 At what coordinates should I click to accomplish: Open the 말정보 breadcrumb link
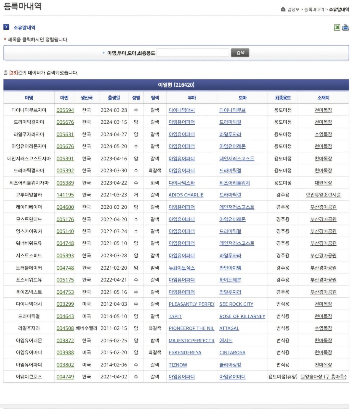pyautogui.click(x=293, y=9)
